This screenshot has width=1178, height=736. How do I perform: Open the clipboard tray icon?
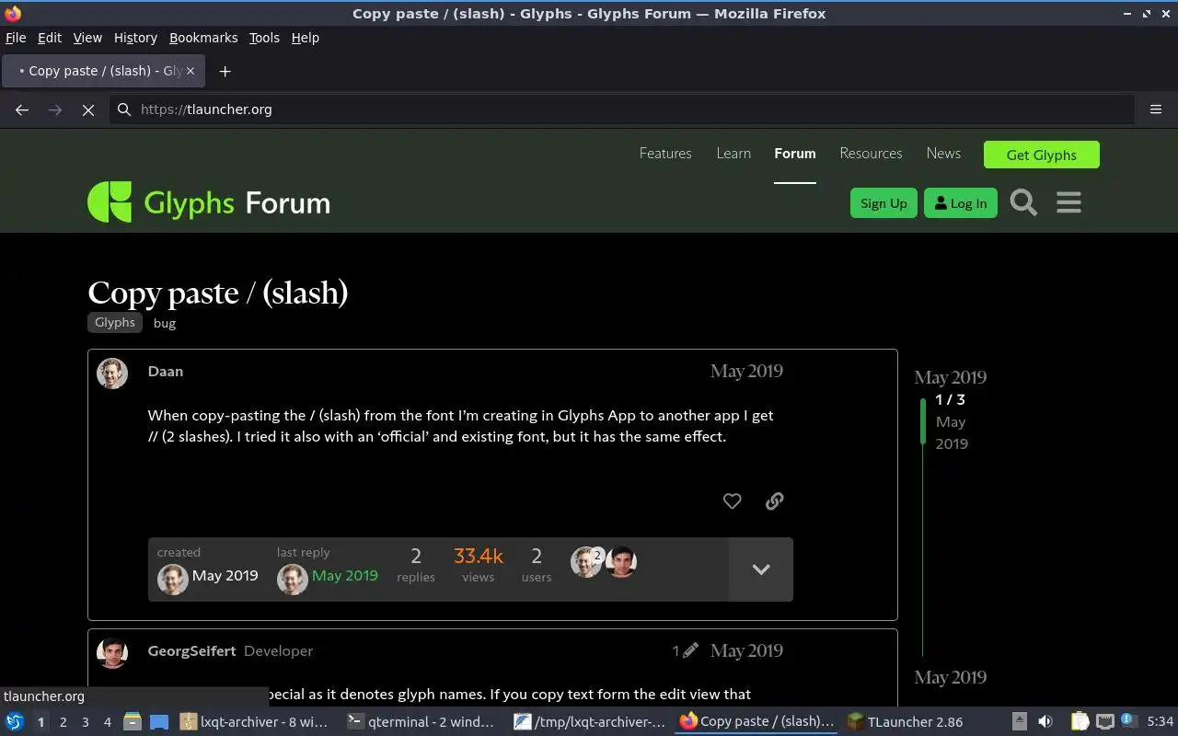[1080, 722]
